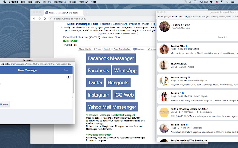Open the Notification Center list icon
Screen dimensions: 238x148
coord(233,2)
